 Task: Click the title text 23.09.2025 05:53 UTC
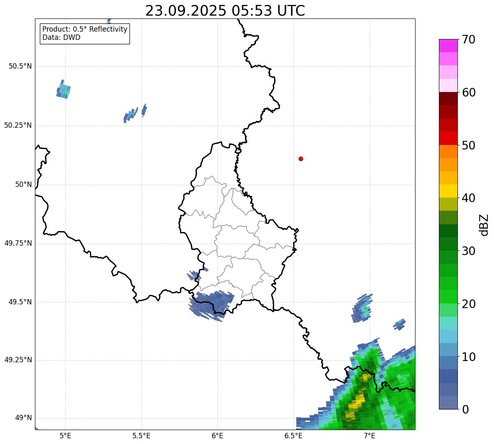pyautogui.click(x=225, y=11)
